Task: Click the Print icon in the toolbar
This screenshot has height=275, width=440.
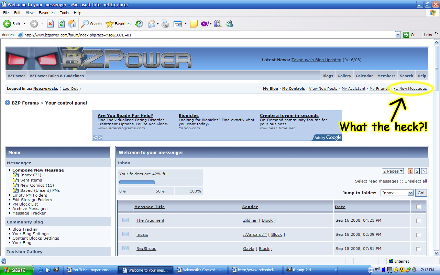Action: (x=165, y=24)
